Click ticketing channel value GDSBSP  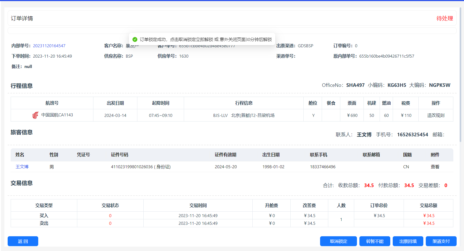coord(305,46)
